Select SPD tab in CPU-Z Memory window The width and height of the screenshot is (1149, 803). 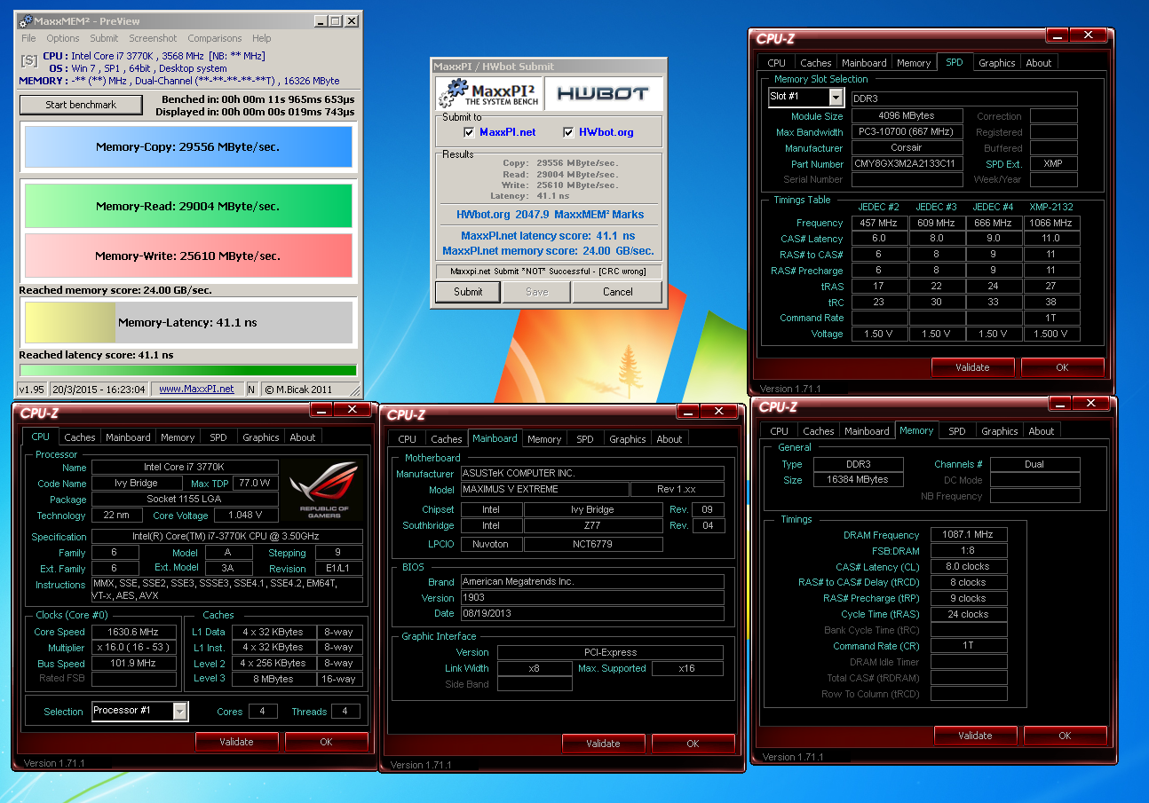[x=956, y=431]
